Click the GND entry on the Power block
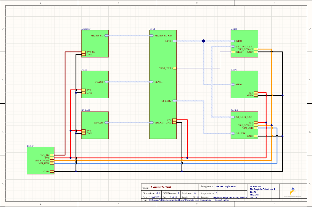Viewport: 312px width, 207px height. [x=52, y=171]
